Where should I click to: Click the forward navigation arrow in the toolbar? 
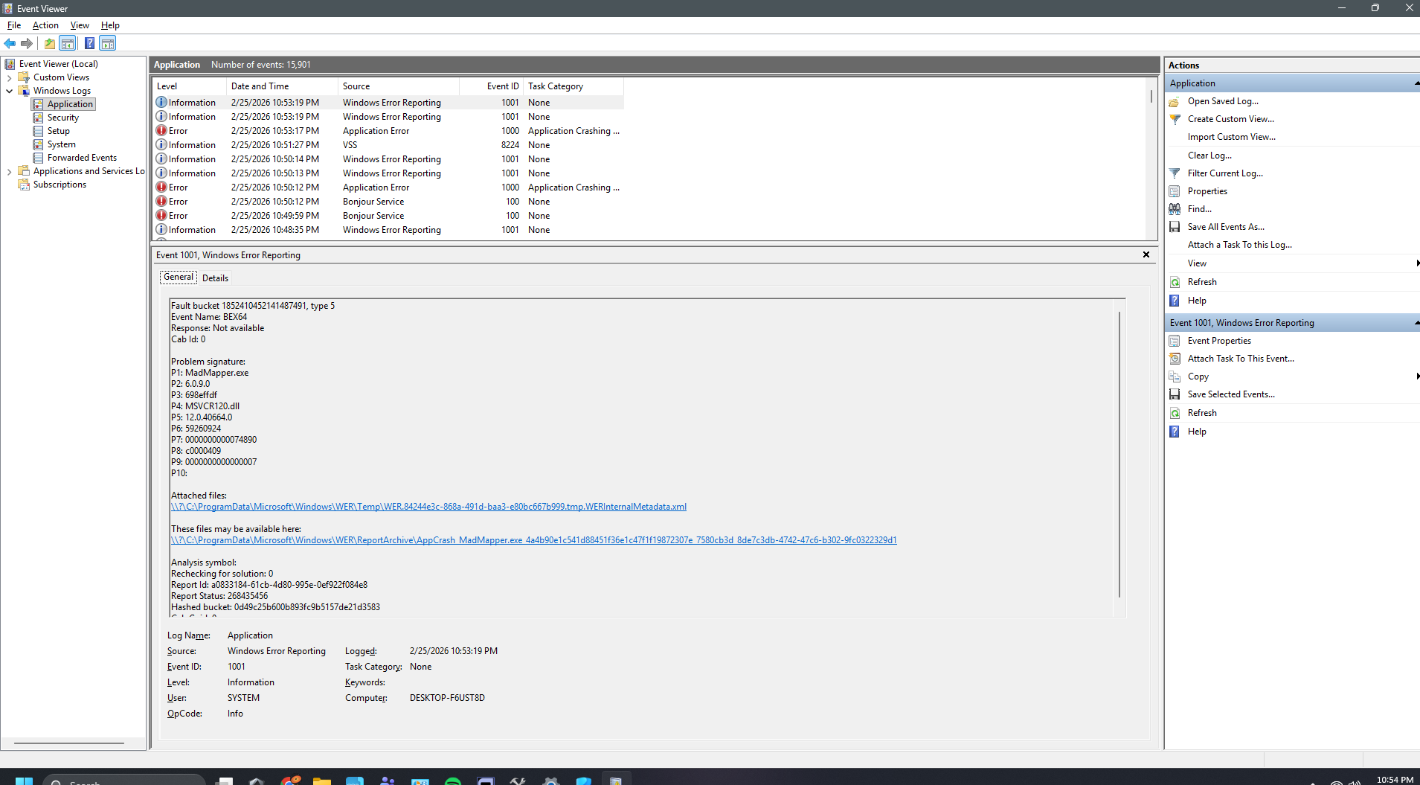point(28,43)
